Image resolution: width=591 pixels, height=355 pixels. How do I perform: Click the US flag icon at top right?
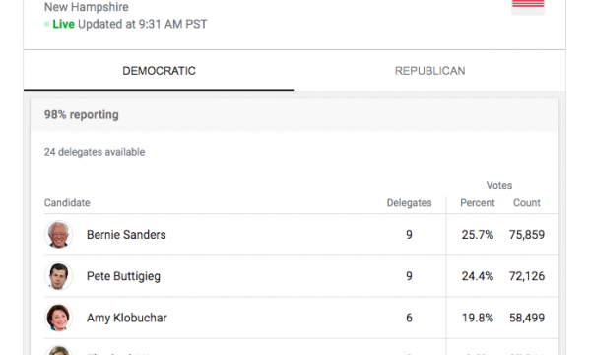[528, 7]
